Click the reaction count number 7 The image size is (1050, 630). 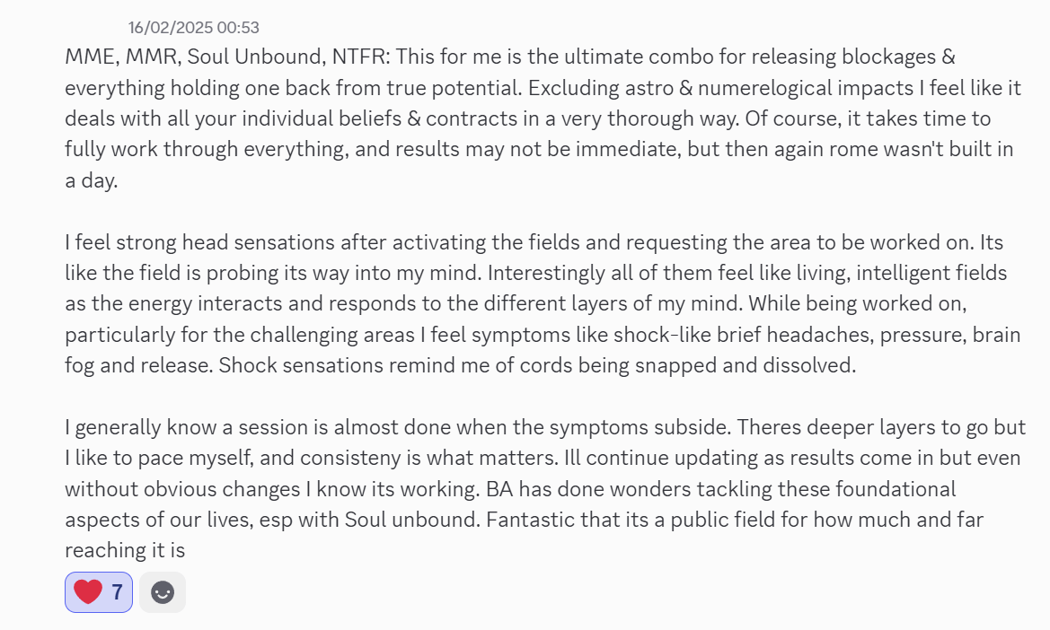pos(117,592)
